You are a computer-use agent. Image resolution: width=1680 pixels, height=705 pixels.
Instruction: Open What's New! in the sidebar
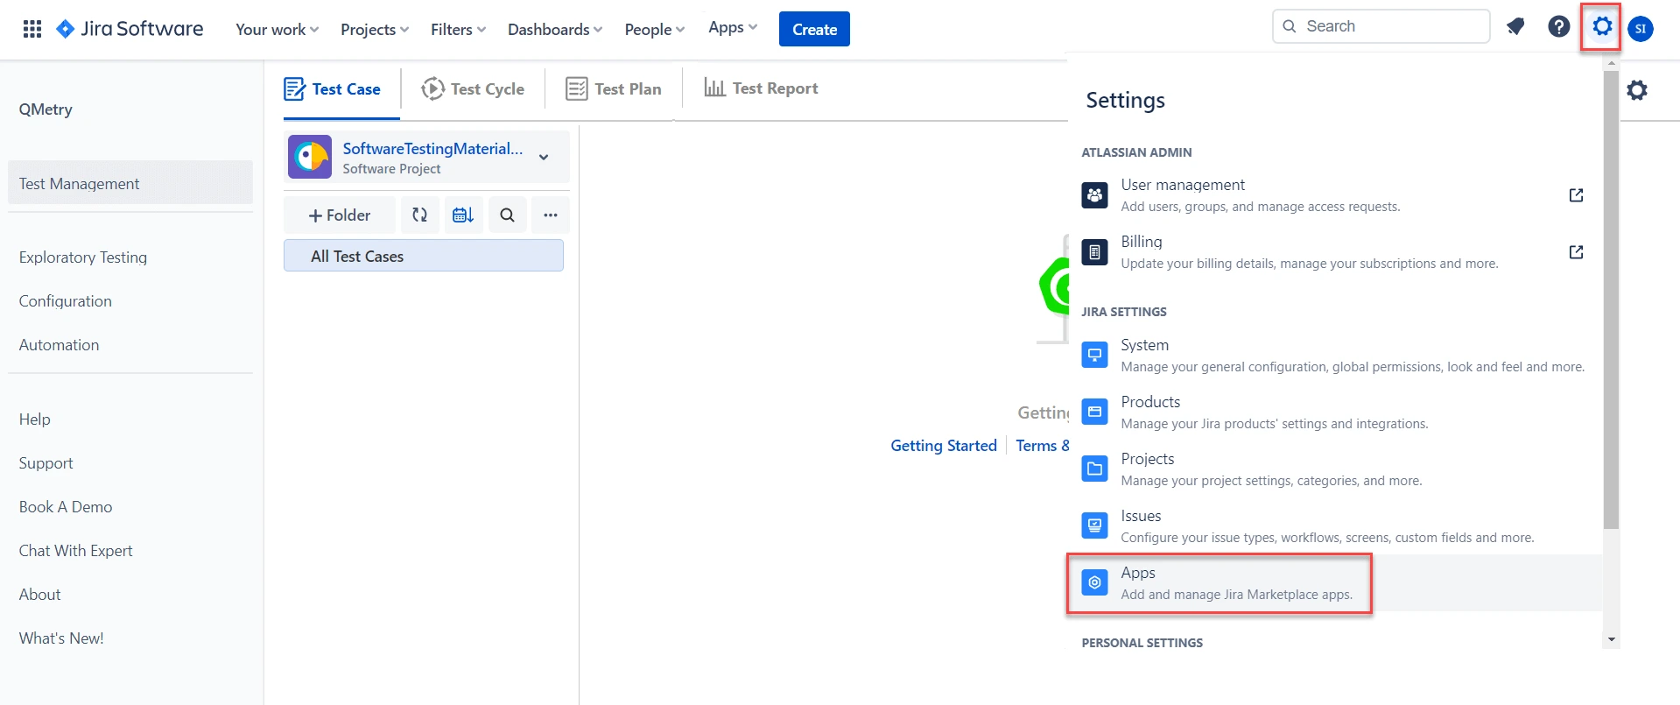(61, 638)
